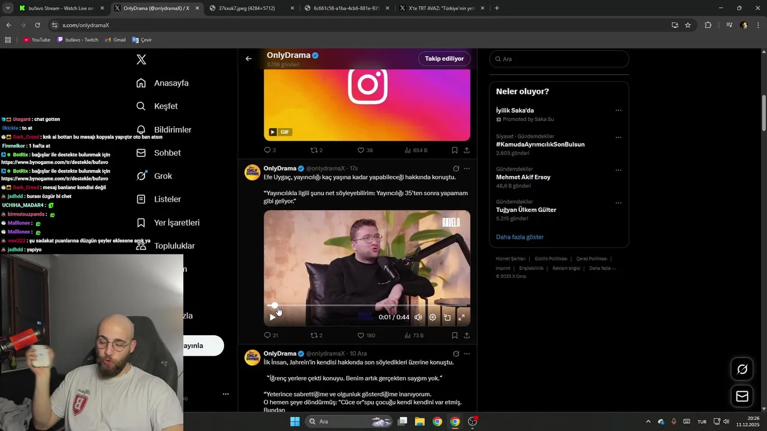
Task: Open options for Mehmet Akif Ersoy trend
Action: 618,170
